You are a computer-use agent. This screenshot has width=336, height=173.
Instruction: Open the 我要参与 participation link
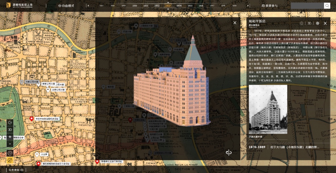(269, 6)
